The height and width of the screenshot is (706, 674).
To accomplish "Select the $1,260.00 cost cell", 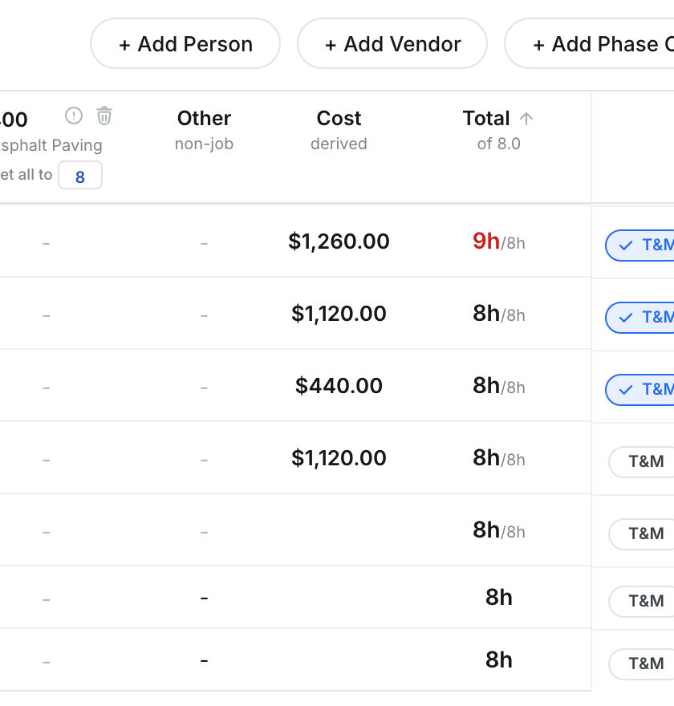I will pos(339,241).
